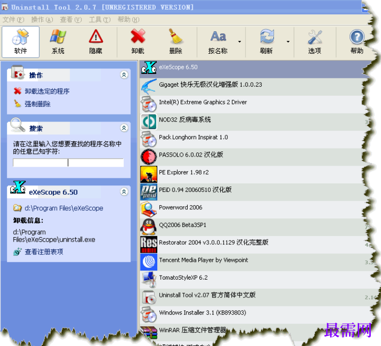Viewport: 381px width, 346px height.
Task: Select eXeScope 6.50 icon in program list
Action: 149,68
